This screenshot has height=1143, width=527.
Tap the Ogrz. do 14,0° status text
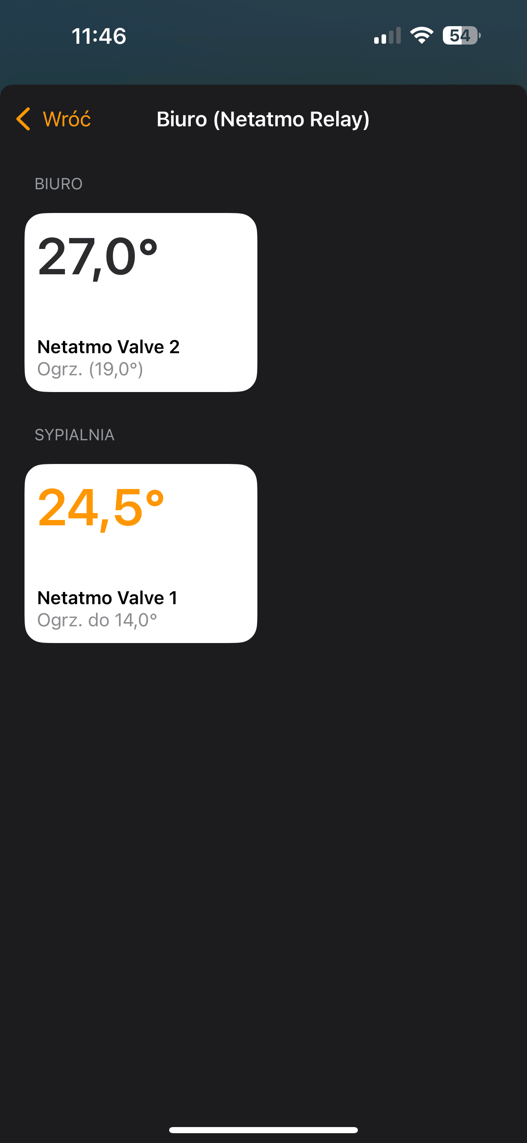[97, 620]
